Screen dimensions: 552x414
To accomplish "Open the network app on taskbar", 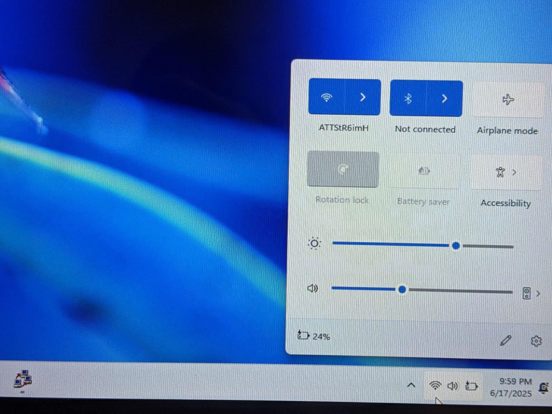I will 23,379.
